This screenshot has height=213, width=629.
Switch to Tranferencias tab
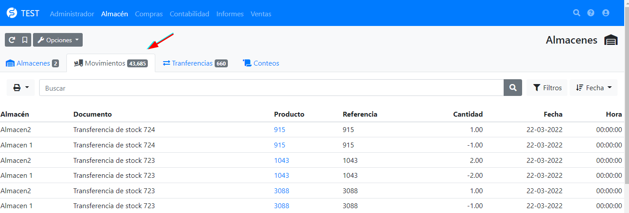pos(195,63)
